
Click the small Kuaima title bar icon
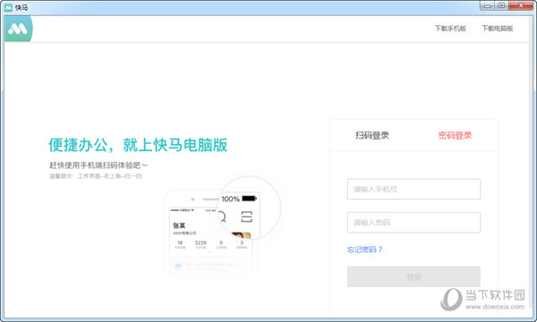[8, 7]
